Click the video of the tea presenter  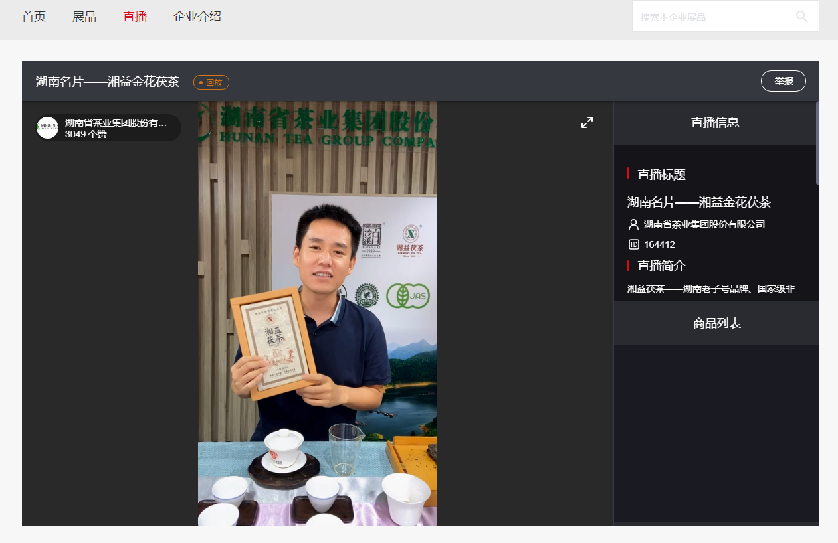pos(318,313)
